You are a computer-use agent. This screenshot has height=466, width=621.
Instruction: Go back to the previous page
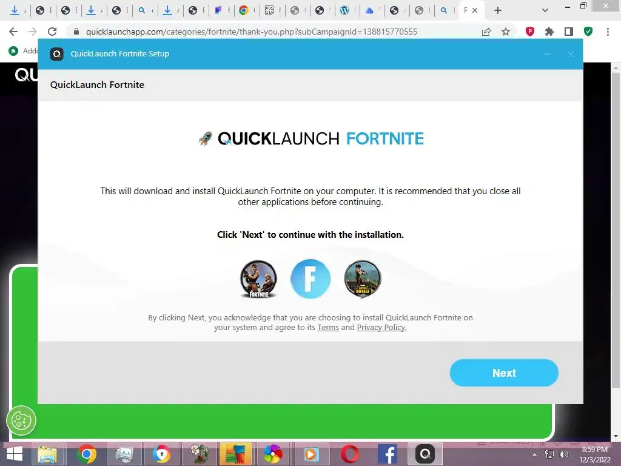tap(13, 32)
